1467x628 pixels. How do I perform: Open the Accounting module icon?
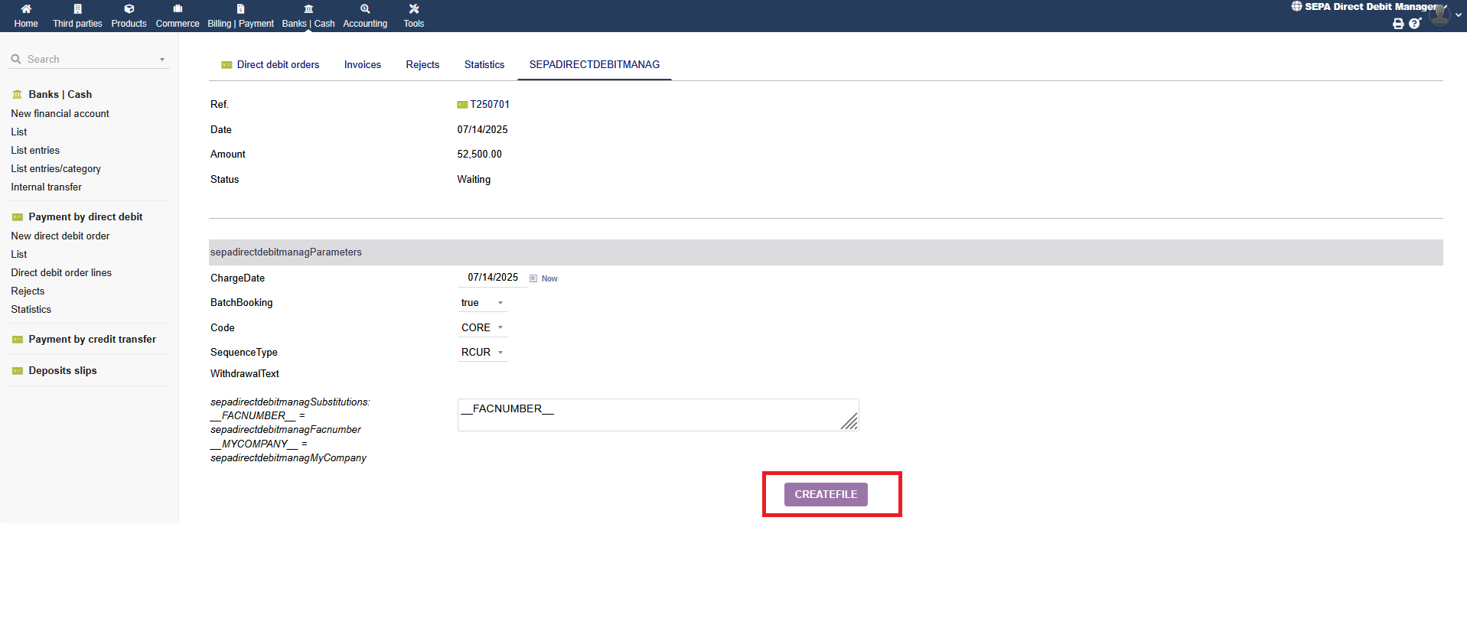click(365, 9)
